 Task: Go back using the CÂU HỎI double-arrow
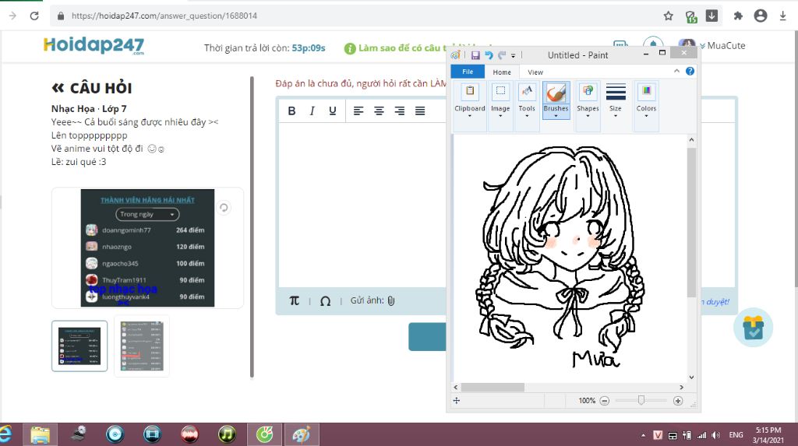tap(58, 88)
